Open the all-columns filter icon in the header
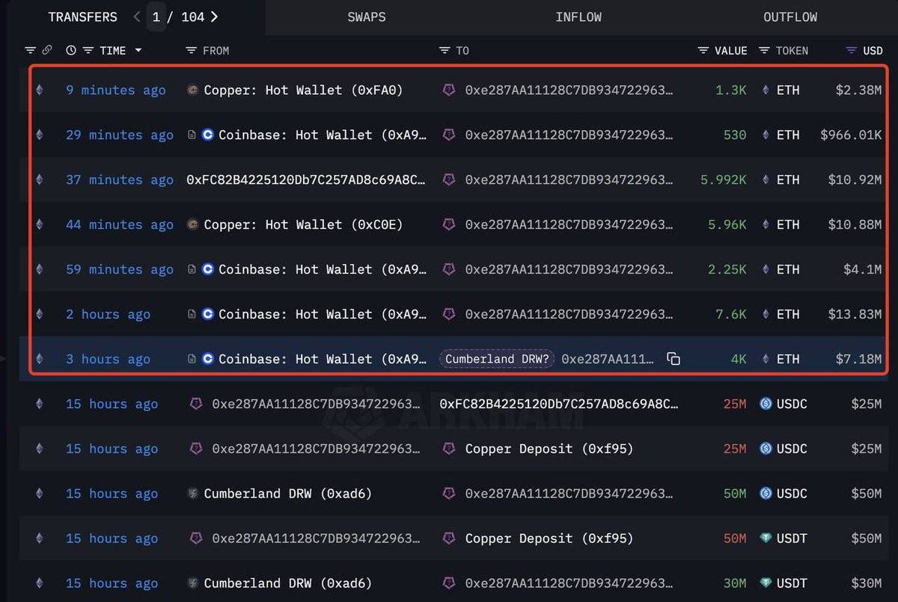Screen dimensions: 898x602 pyautogui.click(x=30, y=50)
